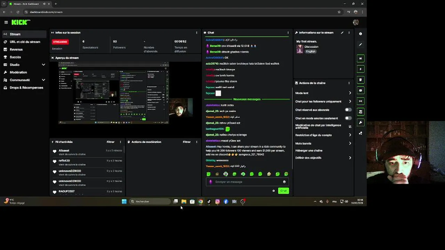Toggle the stream preview widget icon in right rail
This screenshot has width=445, height=250.
click(361, 58)
